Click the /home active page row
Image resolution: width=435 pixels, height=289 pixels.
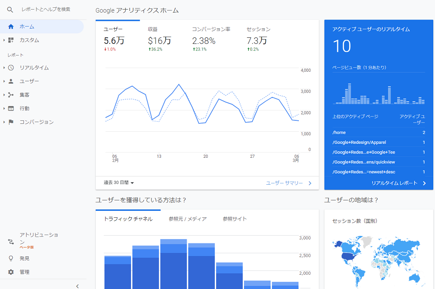click(x=379, y=133)
